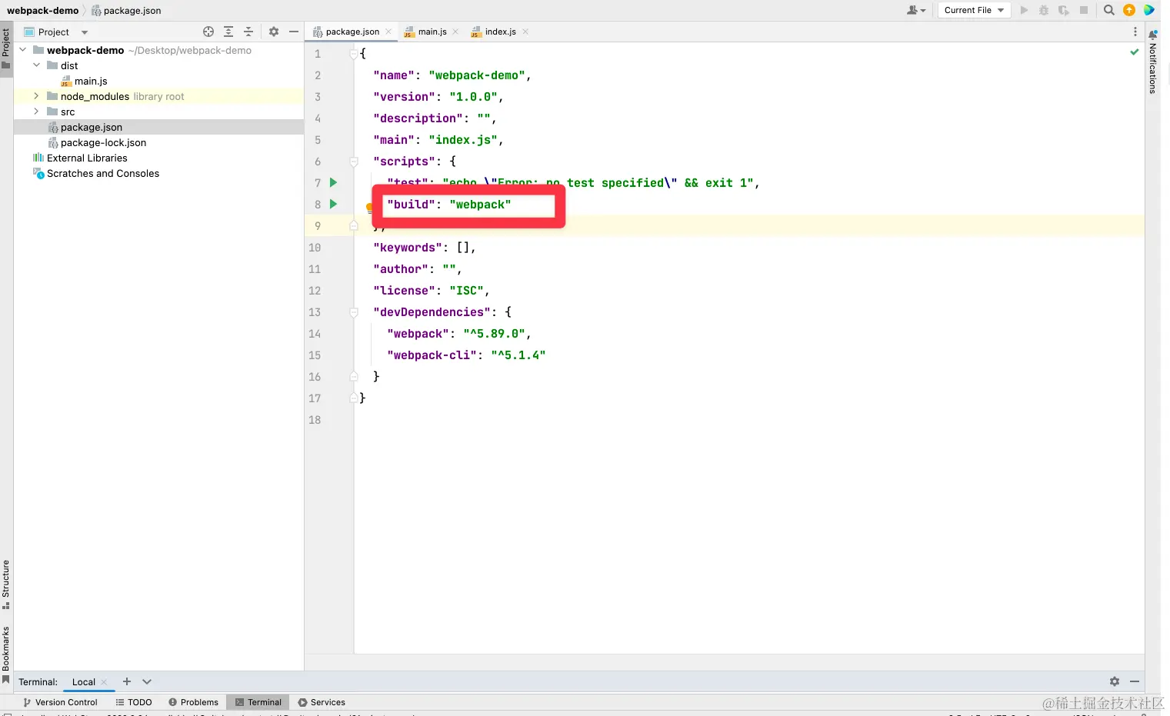This screenshot has width=1170, height=716.
Task: Fold the scripts block on line 6
Action: point(354,162)
